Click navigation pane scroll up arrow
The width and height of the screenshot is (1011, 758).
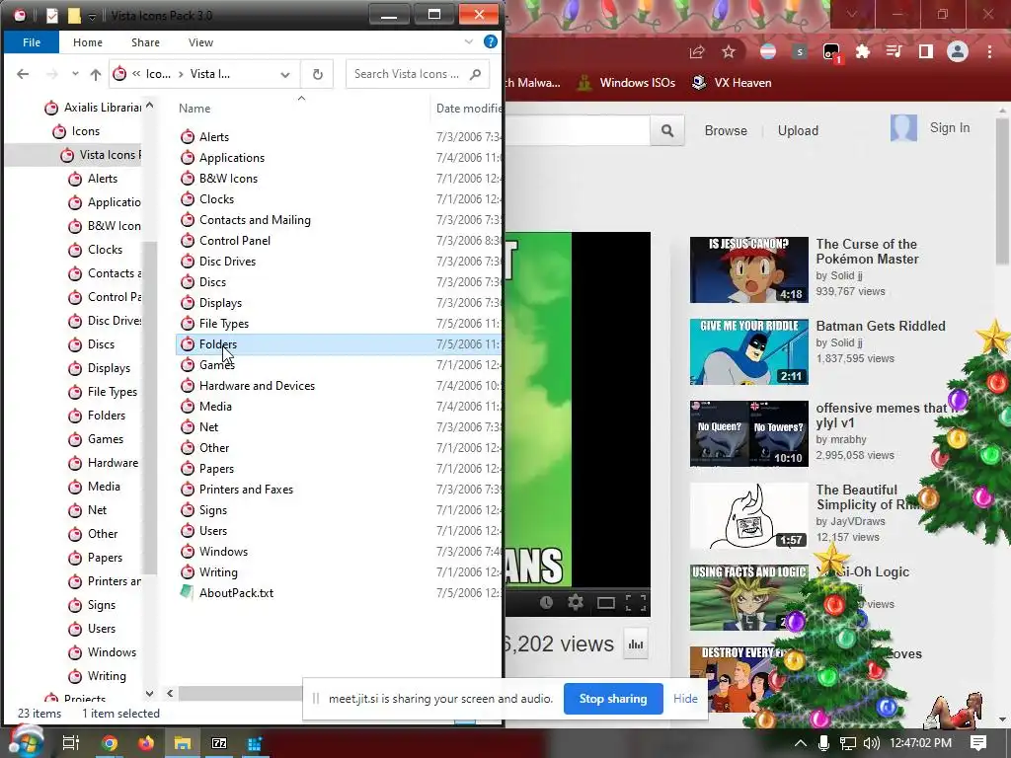pos(150,105)
